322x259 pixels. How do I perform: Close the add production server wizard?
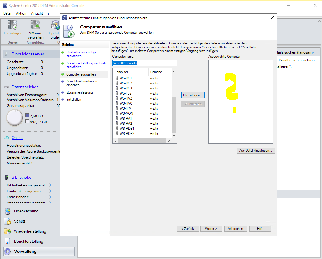point(272,18)
